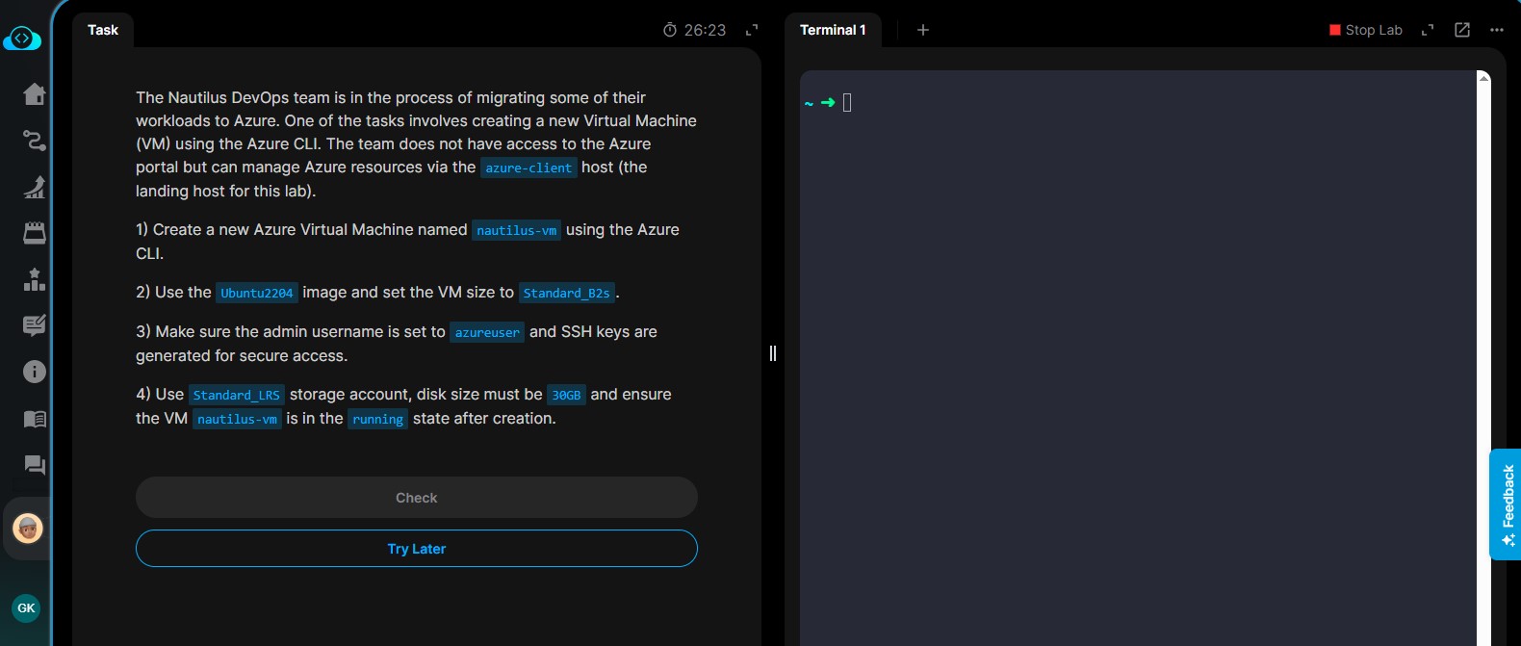Screen dimensions: 1521x646
Task: Click the Try Later button
Action: tap(417, 549)
